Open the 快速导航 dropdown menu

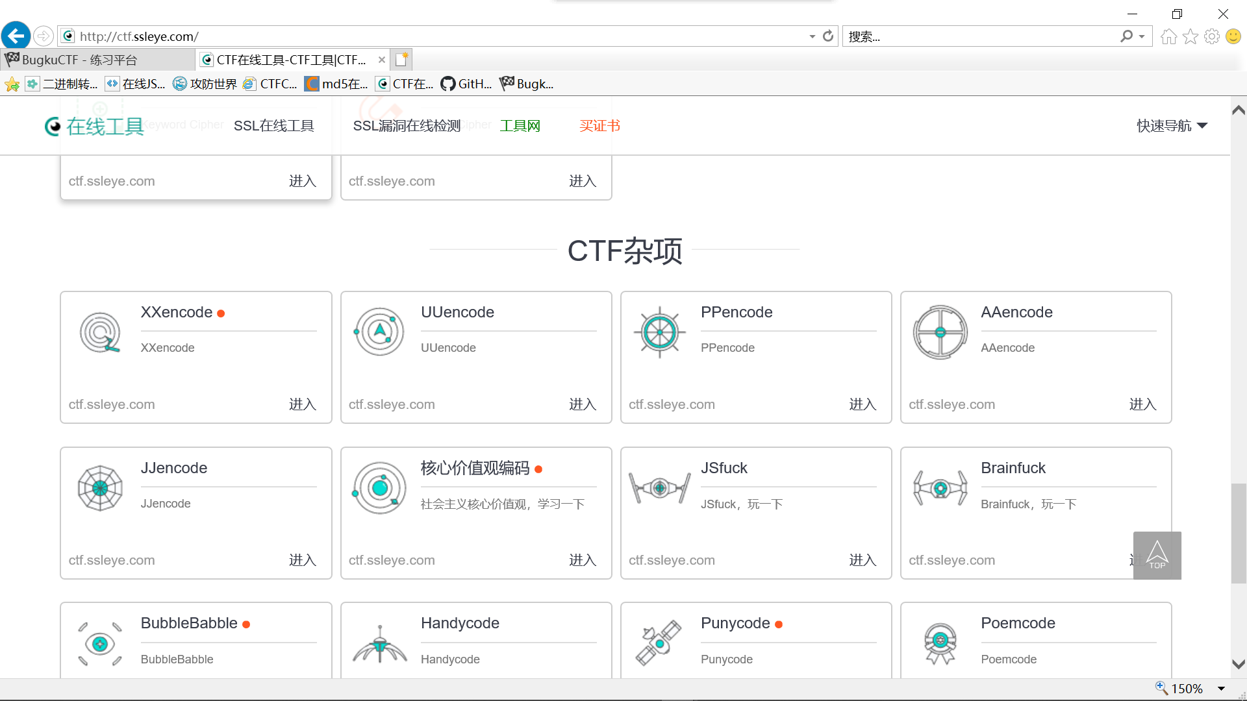click(1170, 125)
